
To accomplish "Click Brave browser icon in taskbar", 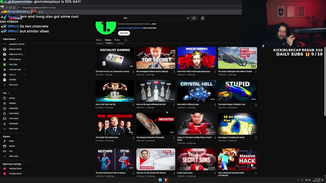I will [x=166, y=180].
